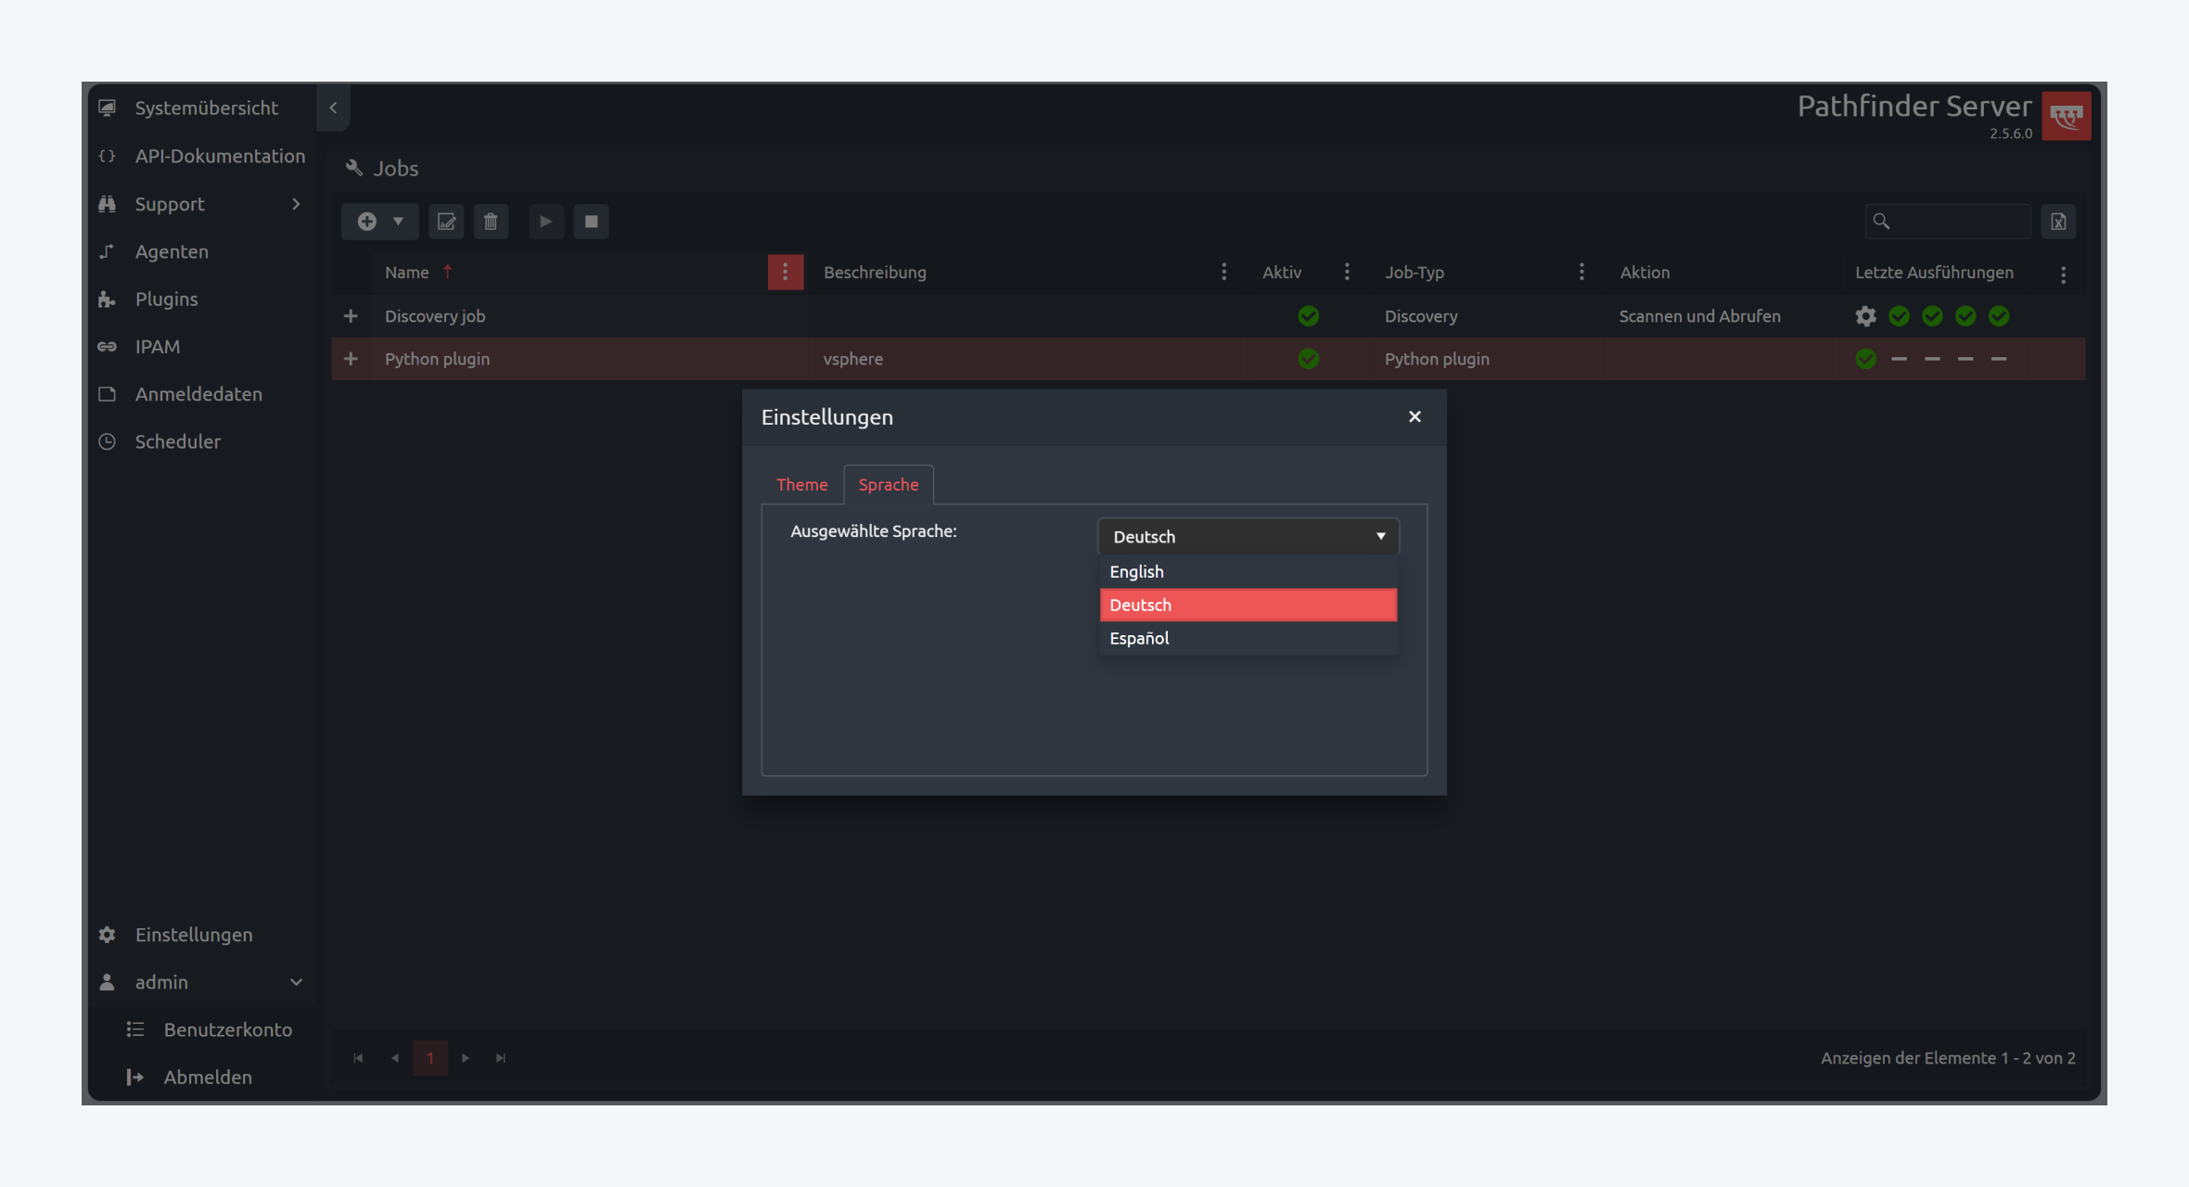
Task: Click the delete job trash icon
Action: pyautogui.click(x=491, y=222)
